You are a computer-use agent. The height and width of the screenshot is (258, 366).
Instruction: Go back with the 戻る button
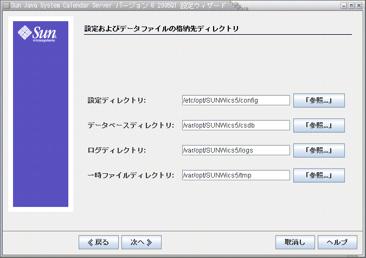(x=99, y=242)
